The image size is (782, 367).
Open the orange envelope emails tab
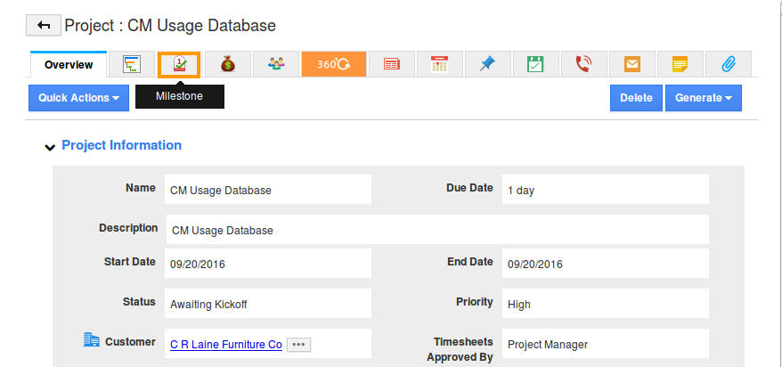[x=631, y=64]
